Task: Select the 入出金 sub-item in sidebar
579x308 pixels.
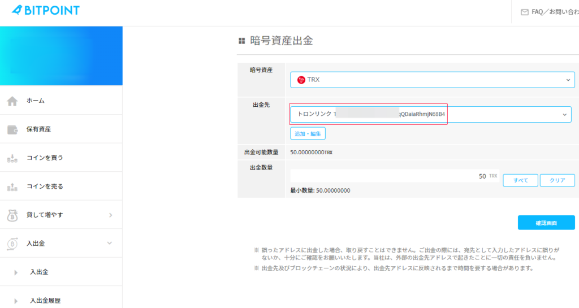Action: click(39, 272)
